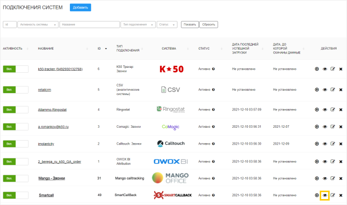Toggle the k50-tracker activity switch

(x=16, y=69)
